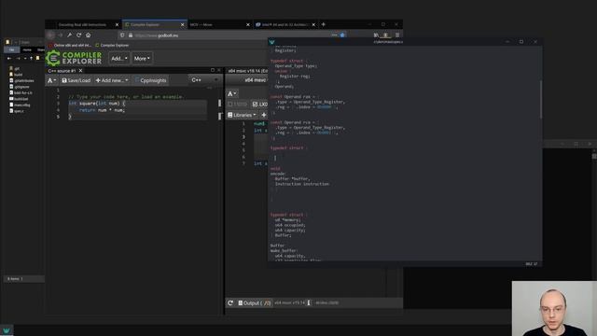
Task: Select the x64 msvc v19.14 compiler tab
Action: click(247, 71)
